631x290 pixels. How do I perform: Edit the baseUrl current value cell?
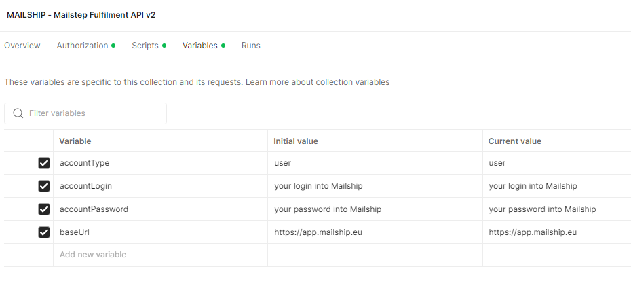[x=556, y=232]
